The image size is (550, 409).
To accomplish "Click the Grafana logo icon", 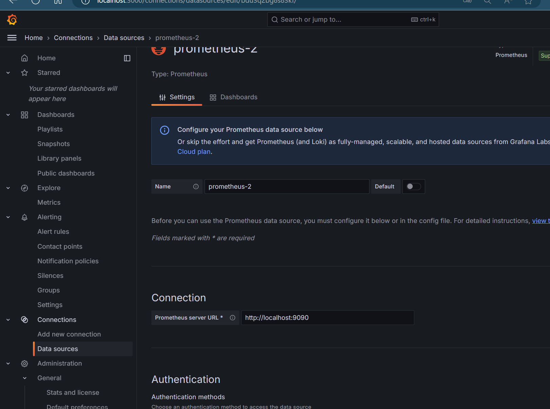I will [12, 20].
